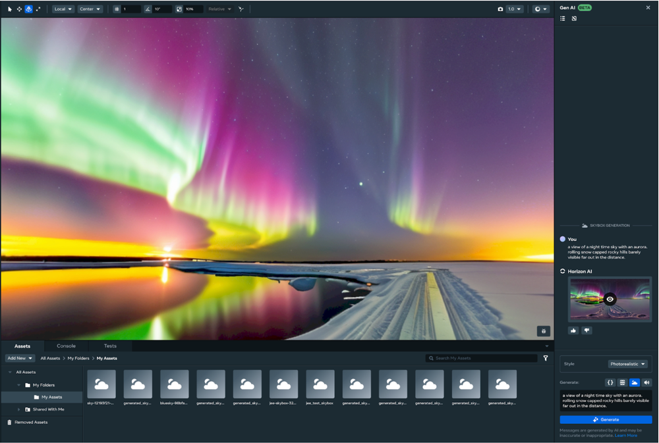The image size is (659, 443).
Task: Select the code generation icon in the Generate row
Action: [x=610, y=382]
